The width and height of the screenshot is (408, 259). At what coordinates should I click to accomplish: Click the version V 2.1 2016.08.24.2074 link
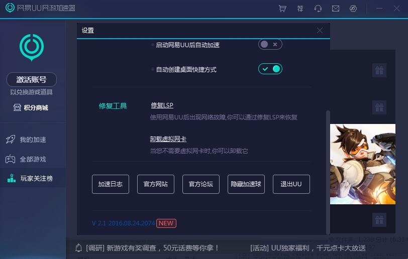point(123,223)
